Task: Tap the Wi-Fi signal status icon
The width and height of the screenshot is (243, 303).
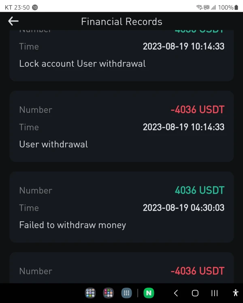Action: [199, 7]
